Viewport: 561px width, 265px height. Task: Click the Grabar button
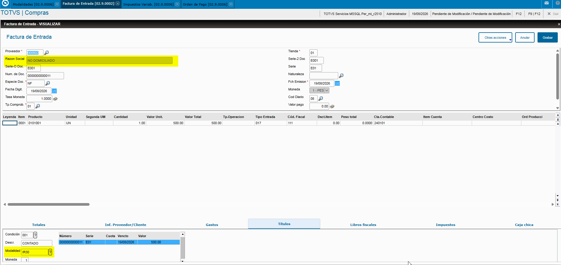(x=547, y=38)
